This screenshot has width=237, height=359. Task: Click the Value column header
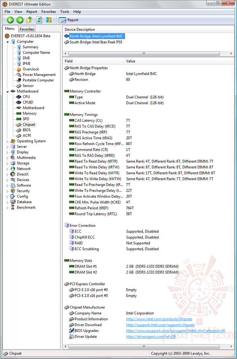(x=179, y=61)
